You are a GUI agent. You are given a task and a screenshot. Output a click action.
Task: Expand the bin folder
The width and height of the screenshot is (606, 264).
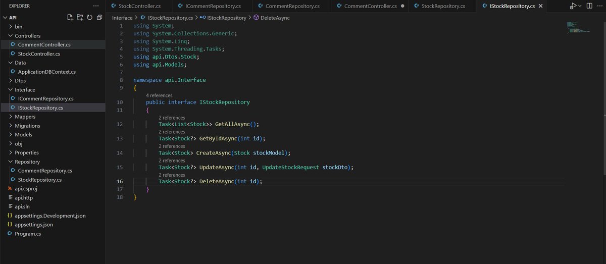click(x=11, y=26)
